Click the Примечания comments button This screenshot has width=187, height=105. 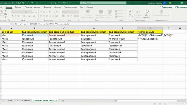(x=181, y=7)
